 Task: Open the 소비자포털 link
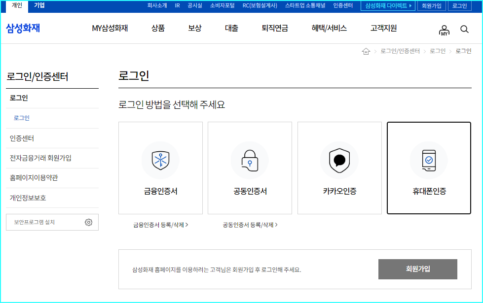(222, 5)
